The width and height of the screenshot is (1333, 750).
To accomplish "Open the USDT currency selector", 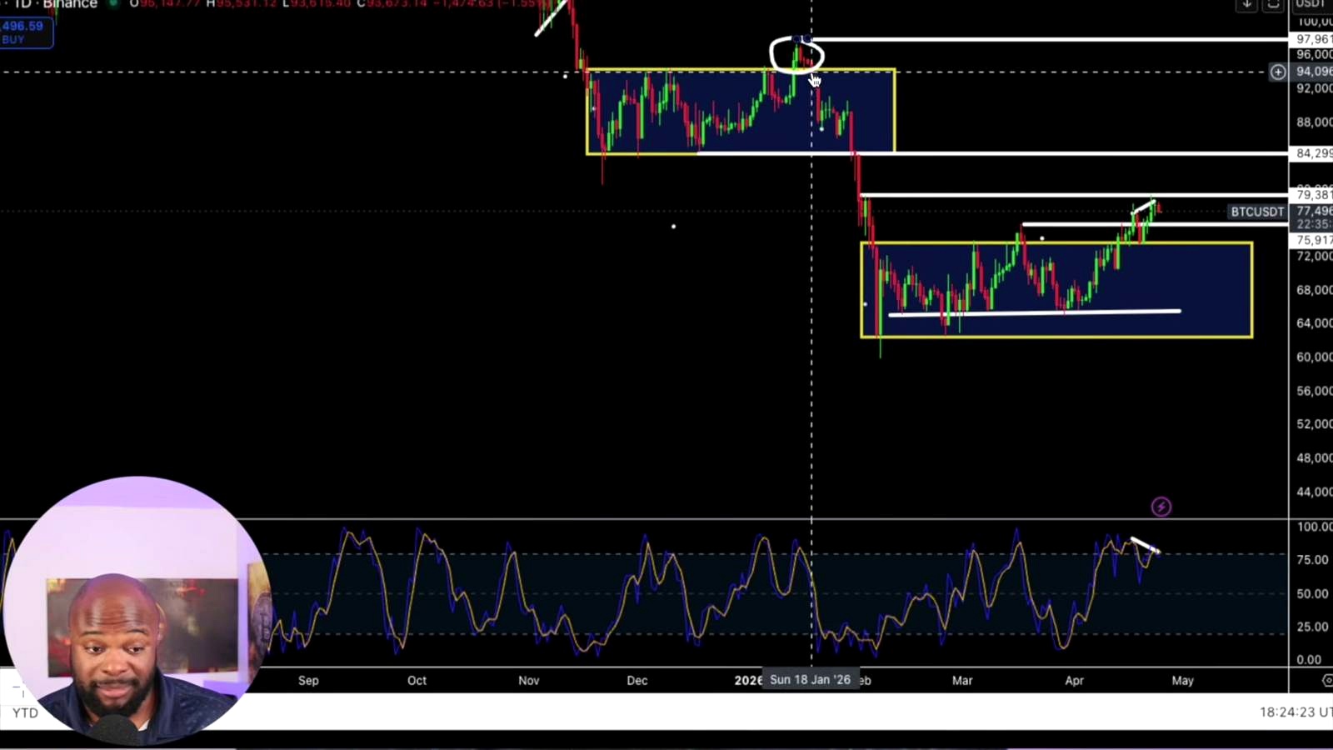I will [x=1311, y=4].
